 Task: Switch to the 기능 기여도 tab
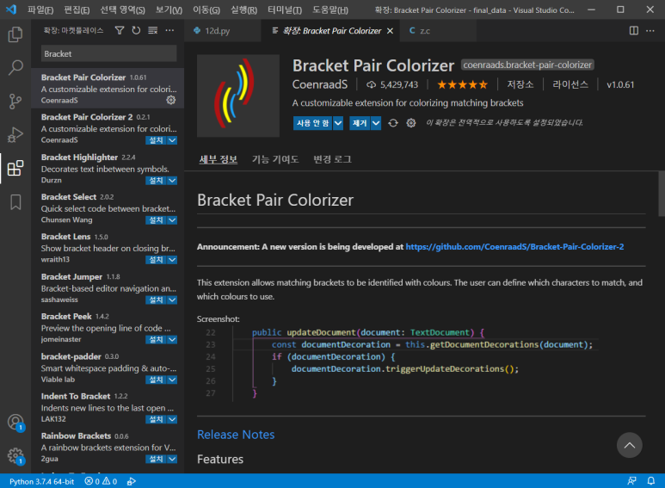(x=275, y=159)
